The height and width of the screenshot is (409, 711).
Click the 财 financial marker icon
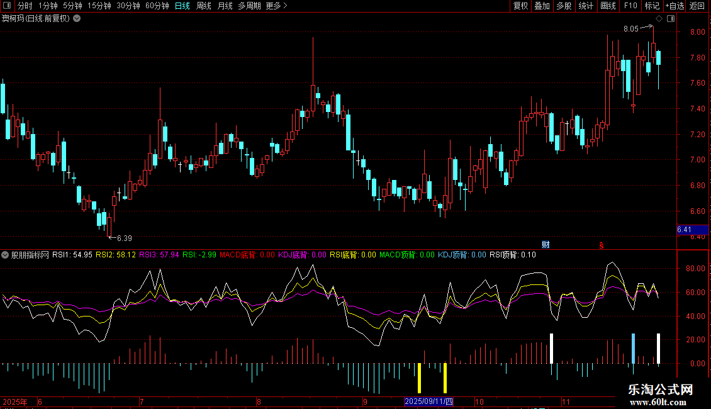click(x=546, y=245)
